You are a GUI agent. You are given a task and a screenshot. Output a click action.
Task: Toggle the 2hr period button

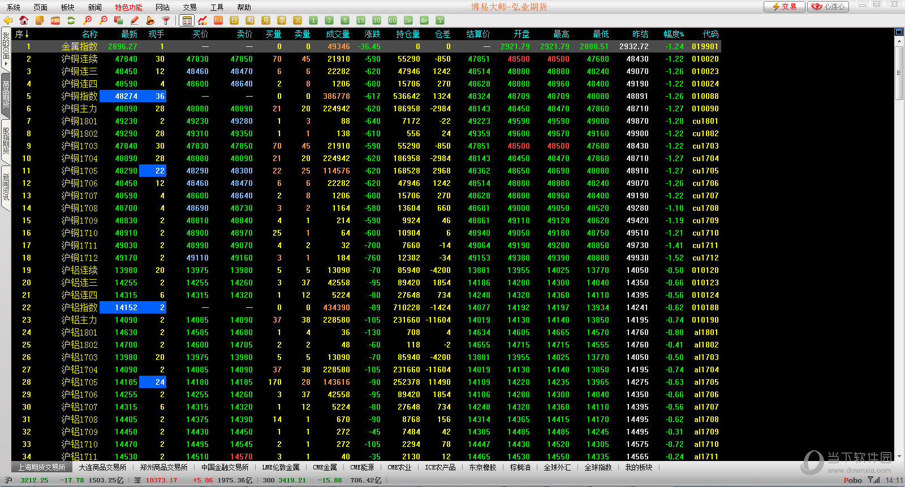point(408,20)
